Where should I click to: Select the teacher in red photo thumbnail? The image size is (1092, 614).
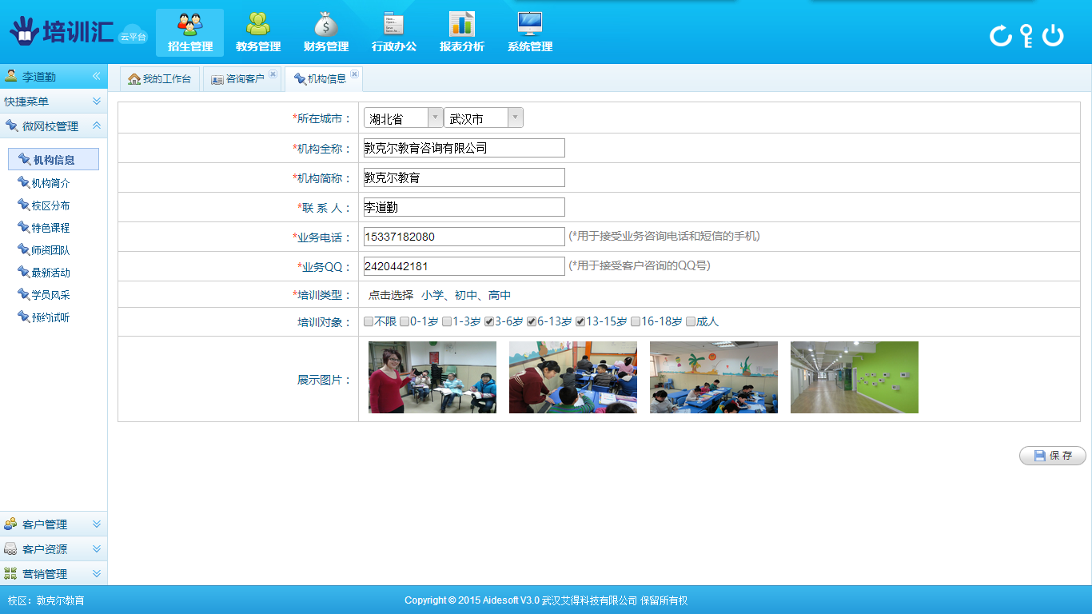[432, 377]
